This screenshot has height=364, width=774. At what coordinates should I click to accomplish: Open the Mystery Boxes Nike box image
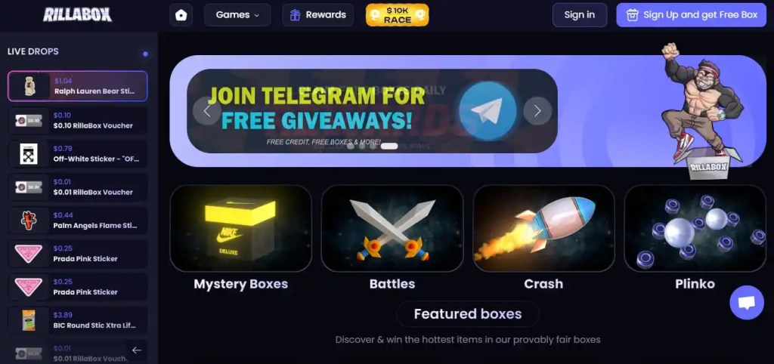(x=240, y=228)
